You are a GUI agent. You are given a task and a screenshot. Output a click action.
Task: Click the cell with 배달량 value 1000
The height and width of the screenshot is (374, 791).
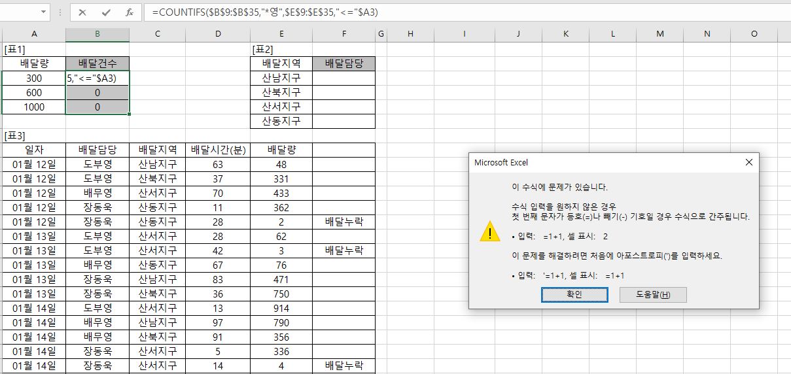coord(33,107)
